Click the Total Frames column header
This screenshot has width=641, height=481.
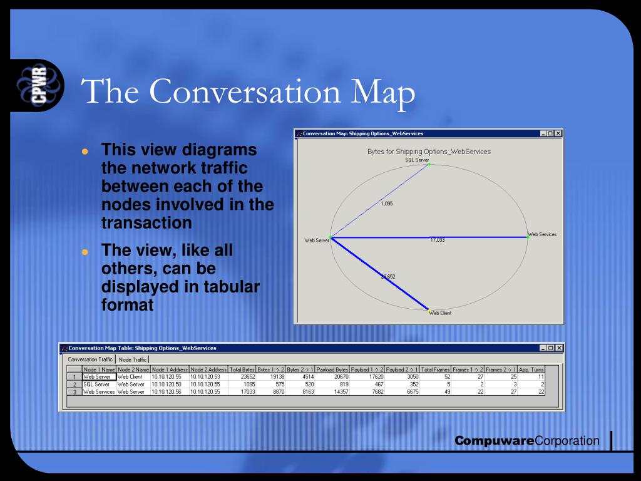pos(436,370)
